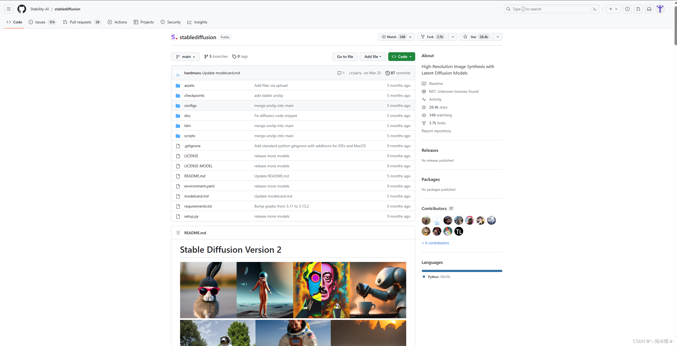Expand the Add file dropdown
Image resolution: width=677 pixels, height=346 pixels.
point(373,57)
